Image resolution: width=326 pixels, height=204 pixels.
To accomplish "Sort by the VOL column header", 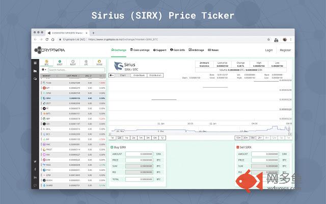I will [88, 76].
